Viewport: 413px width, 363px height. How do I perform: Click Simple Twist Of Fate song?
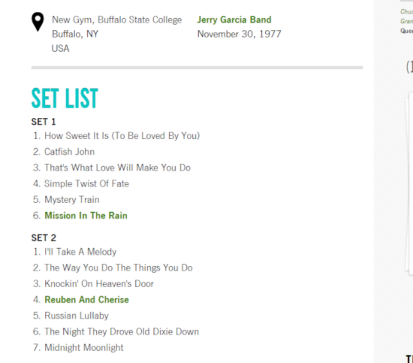86,183
